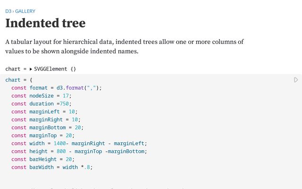
Task: Click the marginLeft = 10 code line
Action: point(44,112)
